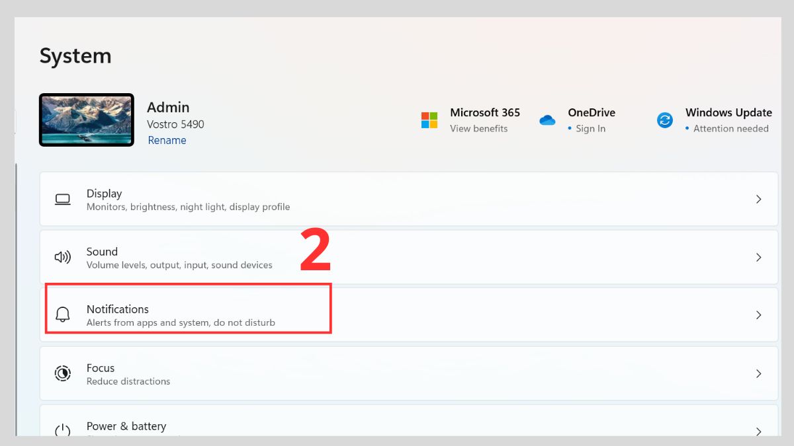Click the Rename link under Vostro 5490
The image size is (794, 446).
pyautogui.click(x=167, y=140)
